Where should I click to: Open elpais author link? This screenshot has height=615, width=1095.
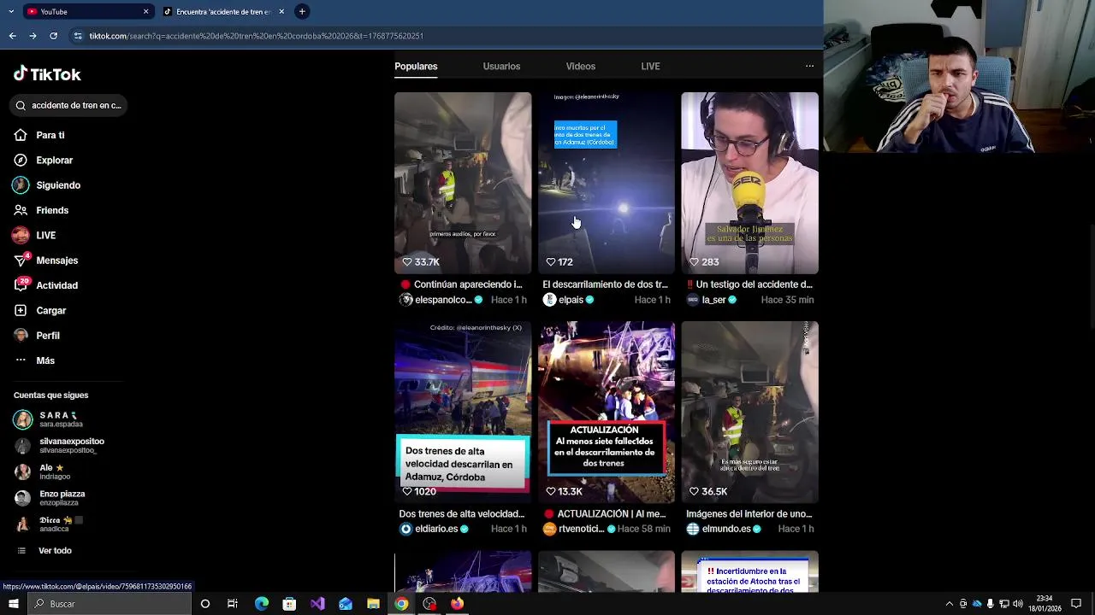click(569, 300)
